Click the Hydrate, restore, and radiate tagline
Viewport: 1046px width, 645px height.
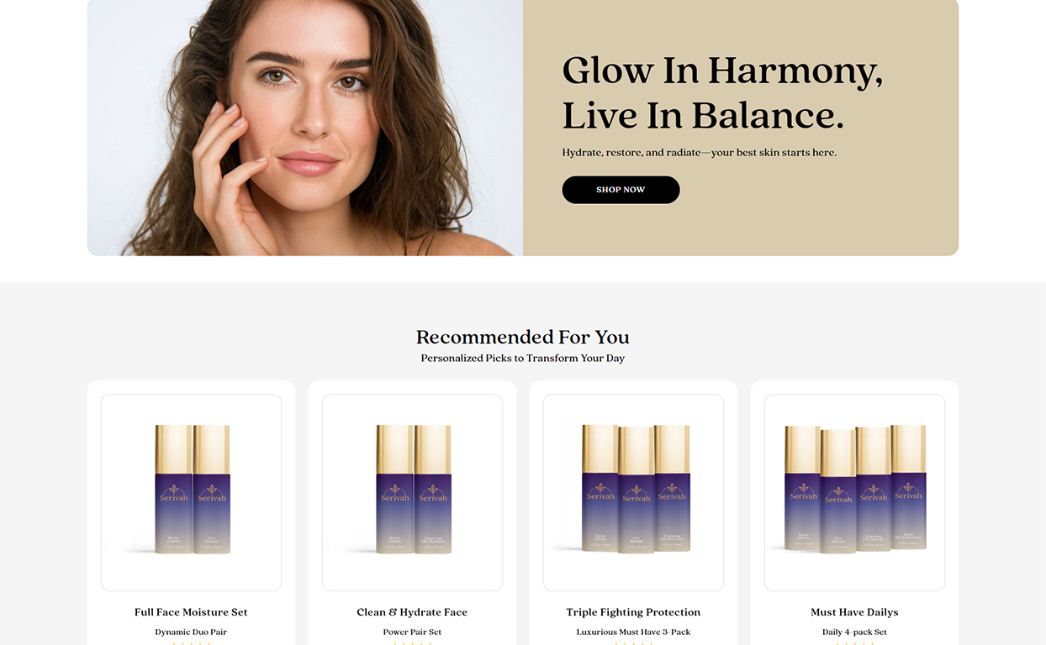click(700, 153)
